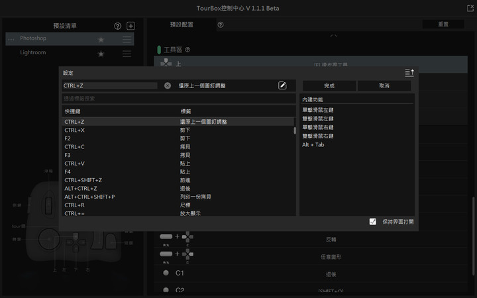Switch to 預設配置 tab
Viewport: 477px width, 298px height.
182,25
